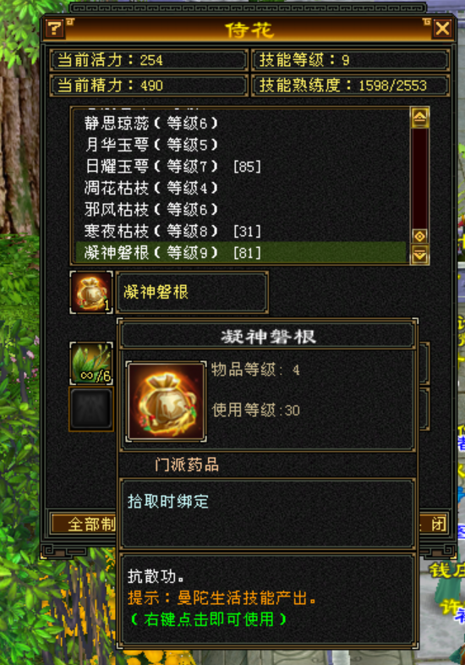Click the scroll up arrow button
The height and width of the screenshot is (665, 465).
[419, 118]
